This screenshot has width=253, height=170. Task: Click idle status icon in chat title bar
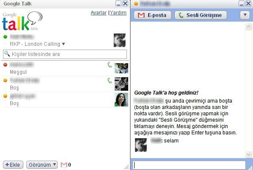coord(136,3)
